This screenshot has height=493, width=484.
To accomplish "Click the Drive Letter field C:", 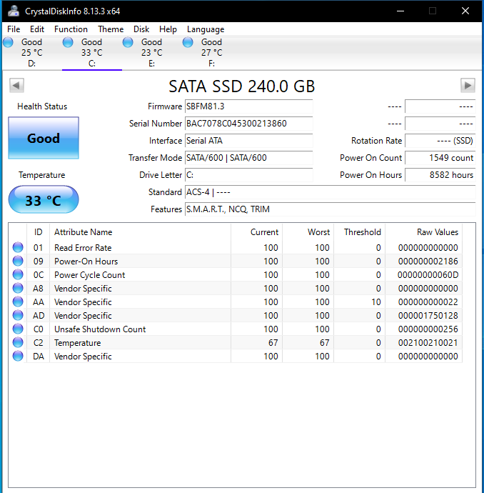I will pos(248,175).
